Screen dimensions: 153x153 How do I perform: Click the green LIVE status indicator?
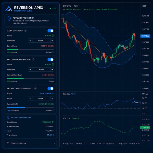coord(53,8)
